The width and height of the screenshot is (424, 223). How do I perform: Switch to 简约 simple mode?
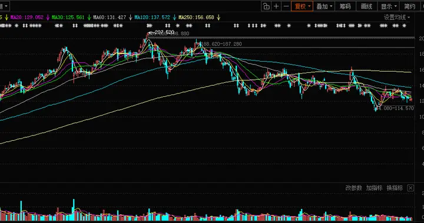pyautogui.click(x=409, y=6)
